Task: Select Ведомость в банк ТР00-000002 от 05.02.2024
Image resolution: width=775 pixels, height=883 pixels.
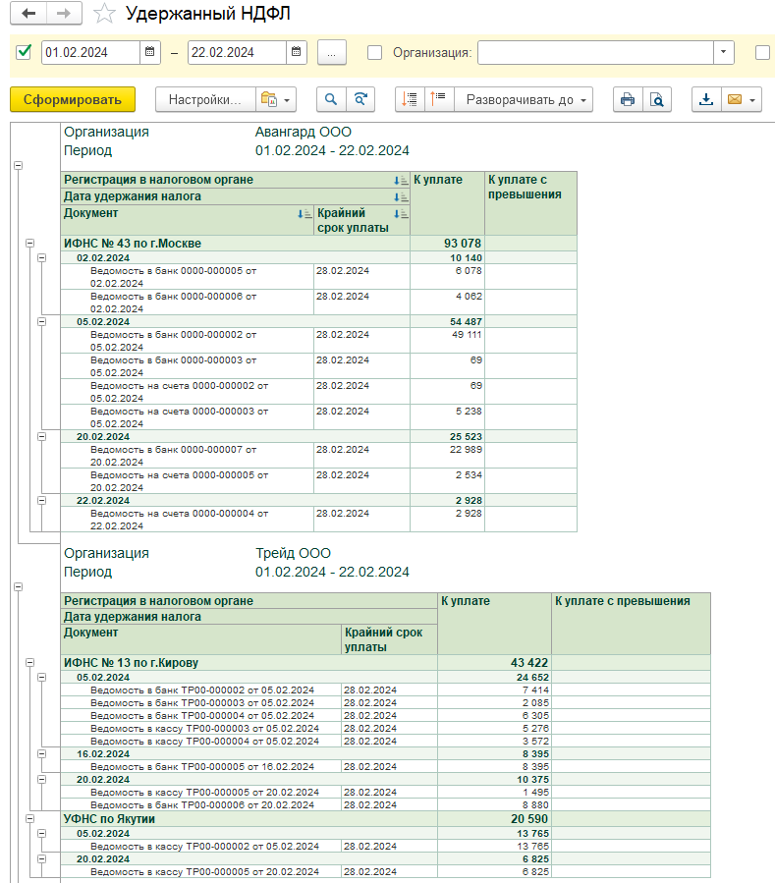Action: (201, 690)
